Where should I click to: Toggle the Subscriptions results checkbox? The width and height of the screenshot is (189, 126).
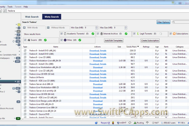point(171,34)
